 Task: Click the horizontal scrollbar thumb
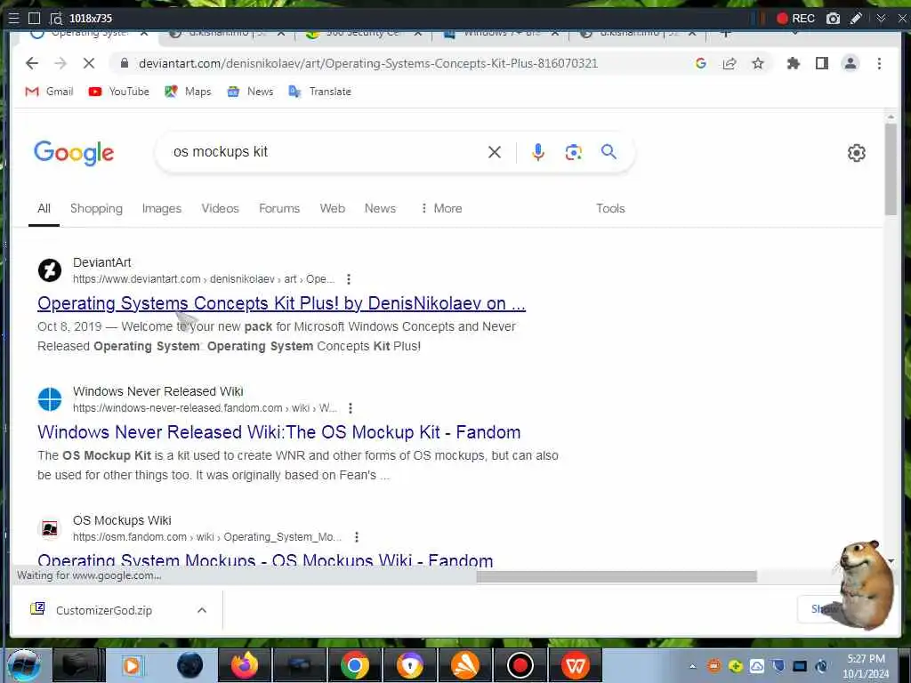coord(617,576)
